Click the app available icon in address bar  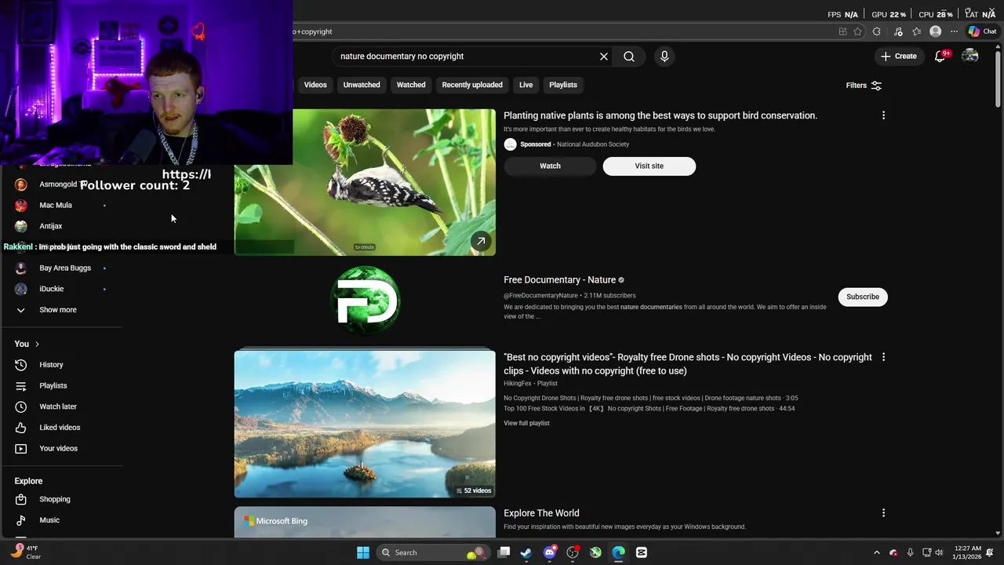pos(842,31)
